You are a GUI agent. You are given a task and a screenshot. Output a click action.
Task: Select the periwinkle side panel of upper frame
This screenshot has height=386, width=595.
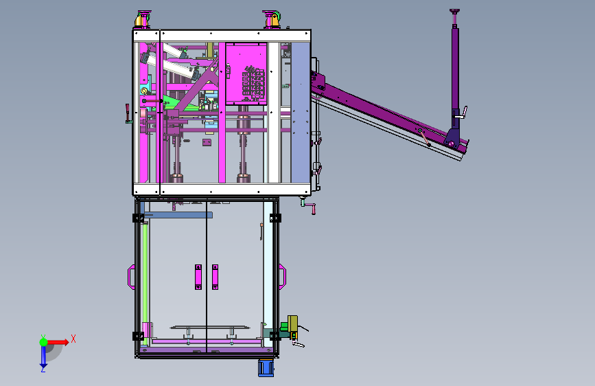click(301, 113)
